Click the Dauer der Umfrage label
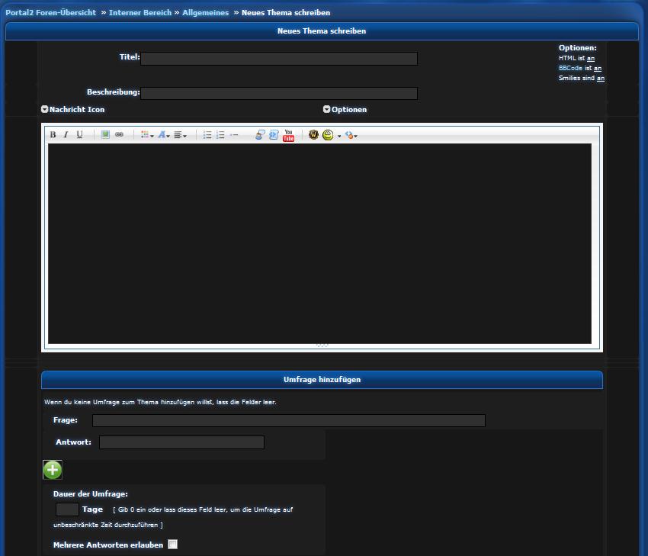 click(x=91, y=494)
